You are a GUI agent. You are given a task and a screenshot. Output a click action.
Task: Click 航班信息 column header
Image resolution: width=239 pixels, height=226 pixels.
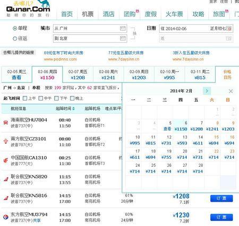19,109
